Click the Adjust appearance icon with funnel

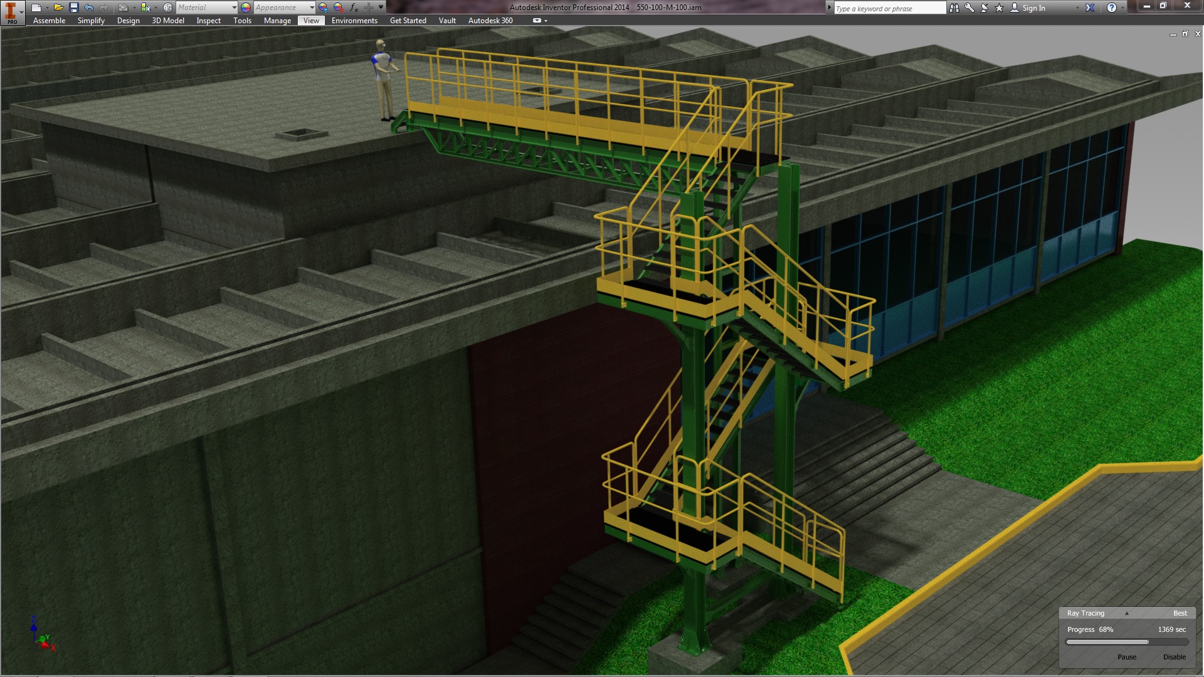(x=323, y=8)
